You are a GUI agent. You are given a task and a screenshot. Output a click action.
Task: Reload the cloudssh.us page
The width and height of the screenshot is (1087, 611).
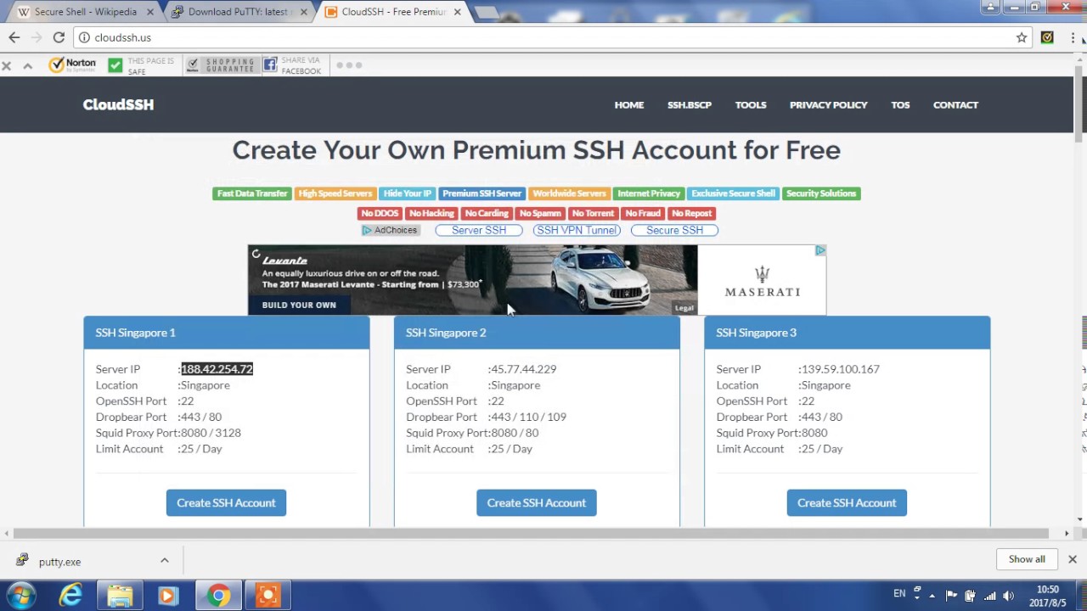(59, 37)
